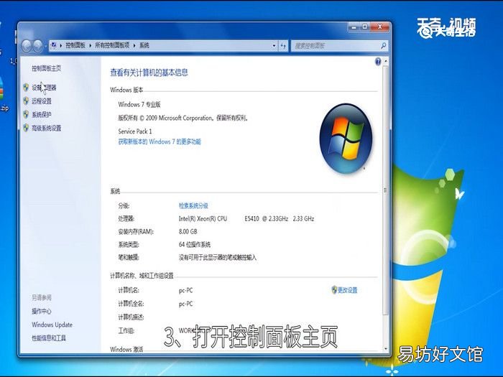The image size is (503, 377).
Task: Click the 8.00 GB memory value
Action: 188,231
